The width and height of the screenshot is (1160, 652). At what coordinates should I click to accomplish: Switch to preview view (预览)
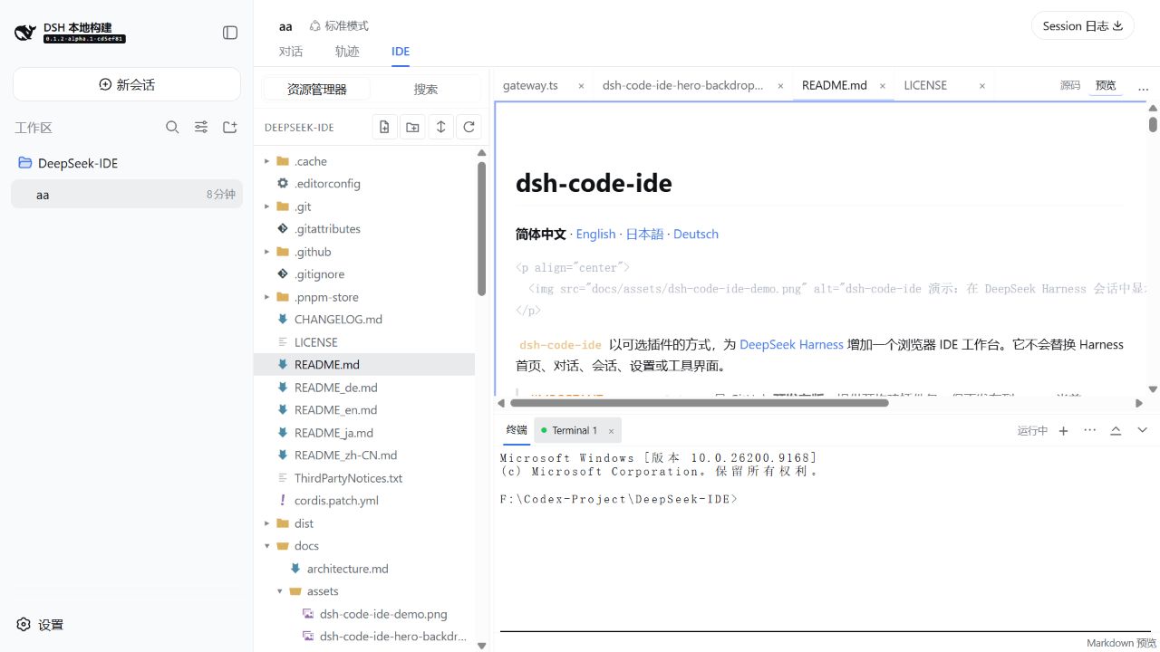click(1106, 85)
